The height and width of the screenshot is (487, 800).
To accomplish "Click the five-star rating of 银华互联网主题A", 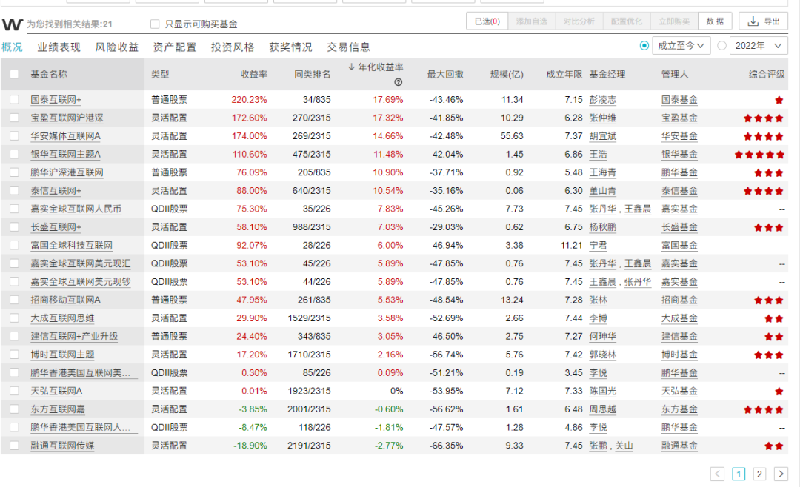I will 759,155.
